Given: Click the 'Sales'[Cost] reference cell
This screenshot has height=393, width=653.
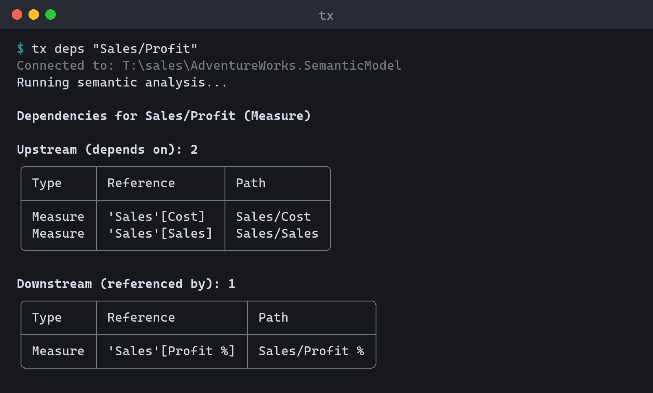Looking at the screenshot, I should point(156,217).
